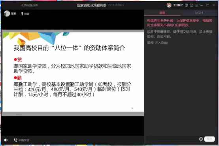The image size is (219, 146).
Task: Minimize the classroom window
Action: coord(202,5)
